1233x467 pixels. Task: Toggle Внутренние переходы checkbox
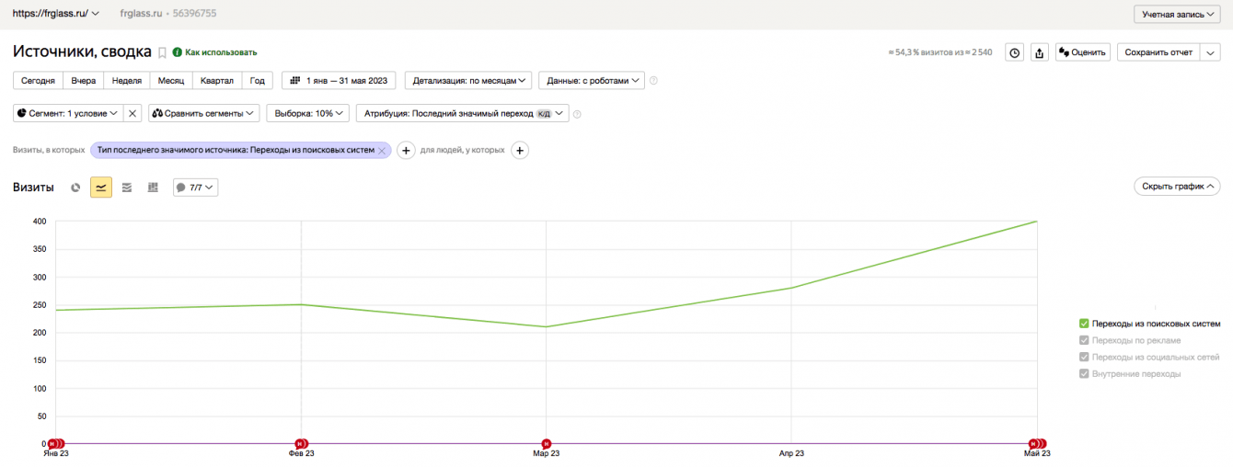[1084, 373]
